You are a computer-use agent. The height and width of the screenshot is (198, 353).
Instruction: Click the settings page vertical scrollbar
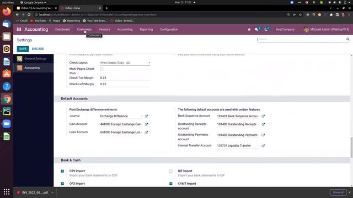point(351,147)
